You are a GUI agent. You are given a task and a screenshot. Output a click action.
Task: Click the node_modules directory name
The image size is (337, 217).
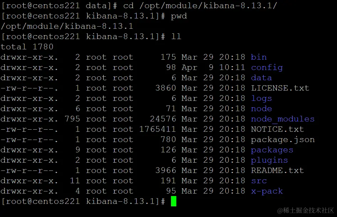point(283,119)
